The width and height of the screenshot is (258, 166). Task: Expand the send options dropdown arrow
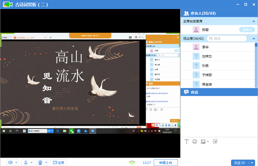click(252, 163)
